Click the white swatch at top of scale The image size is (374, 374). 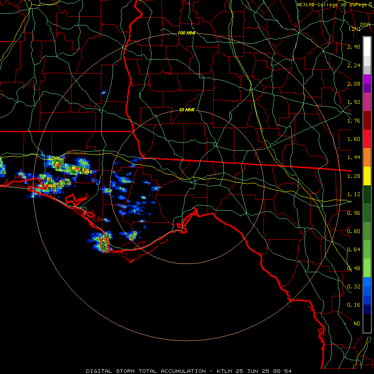(367, 46)
